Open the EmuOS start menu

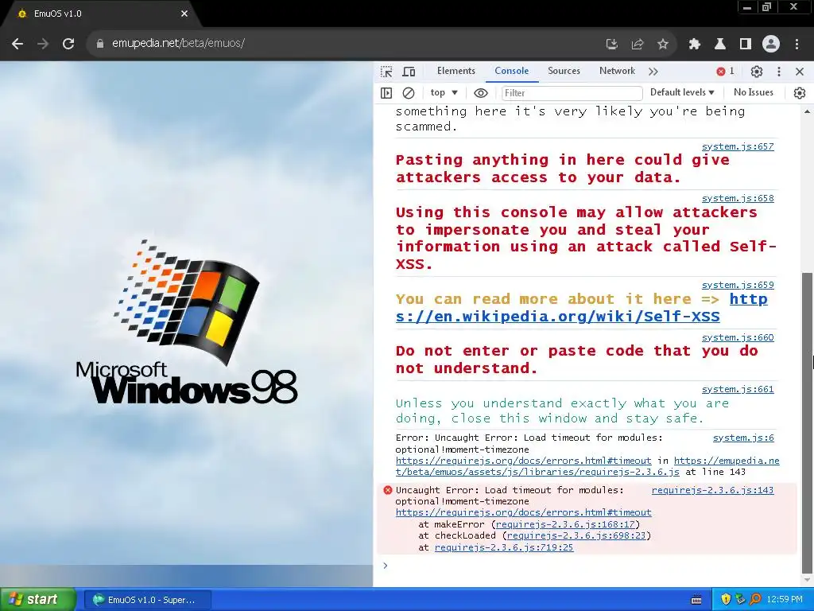pyautogui.click(x=37, y=600)
